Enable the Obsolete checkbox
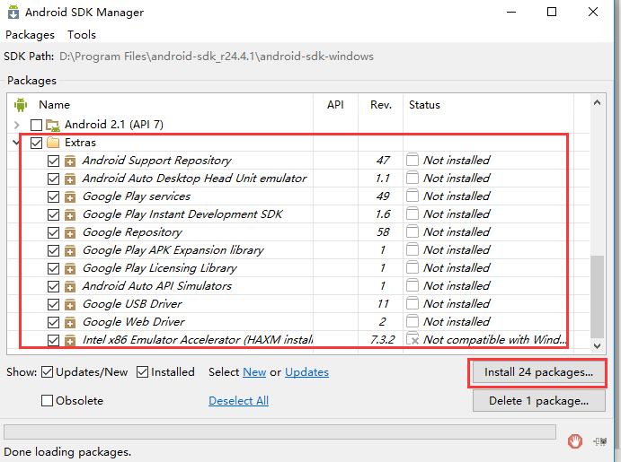 (47, 401)
